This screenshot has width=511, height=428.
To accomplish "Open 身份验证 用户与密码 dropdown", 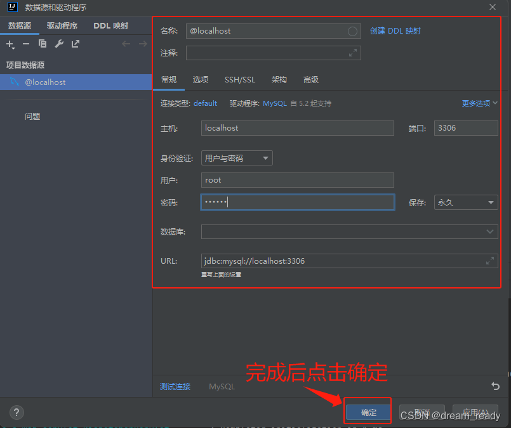I will point(237,158).
